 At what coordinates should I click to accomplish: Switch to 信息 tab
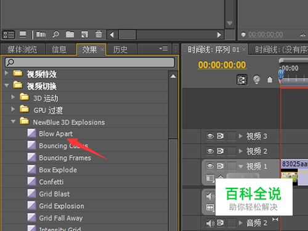pyautogui.click(x=59, y=49)
